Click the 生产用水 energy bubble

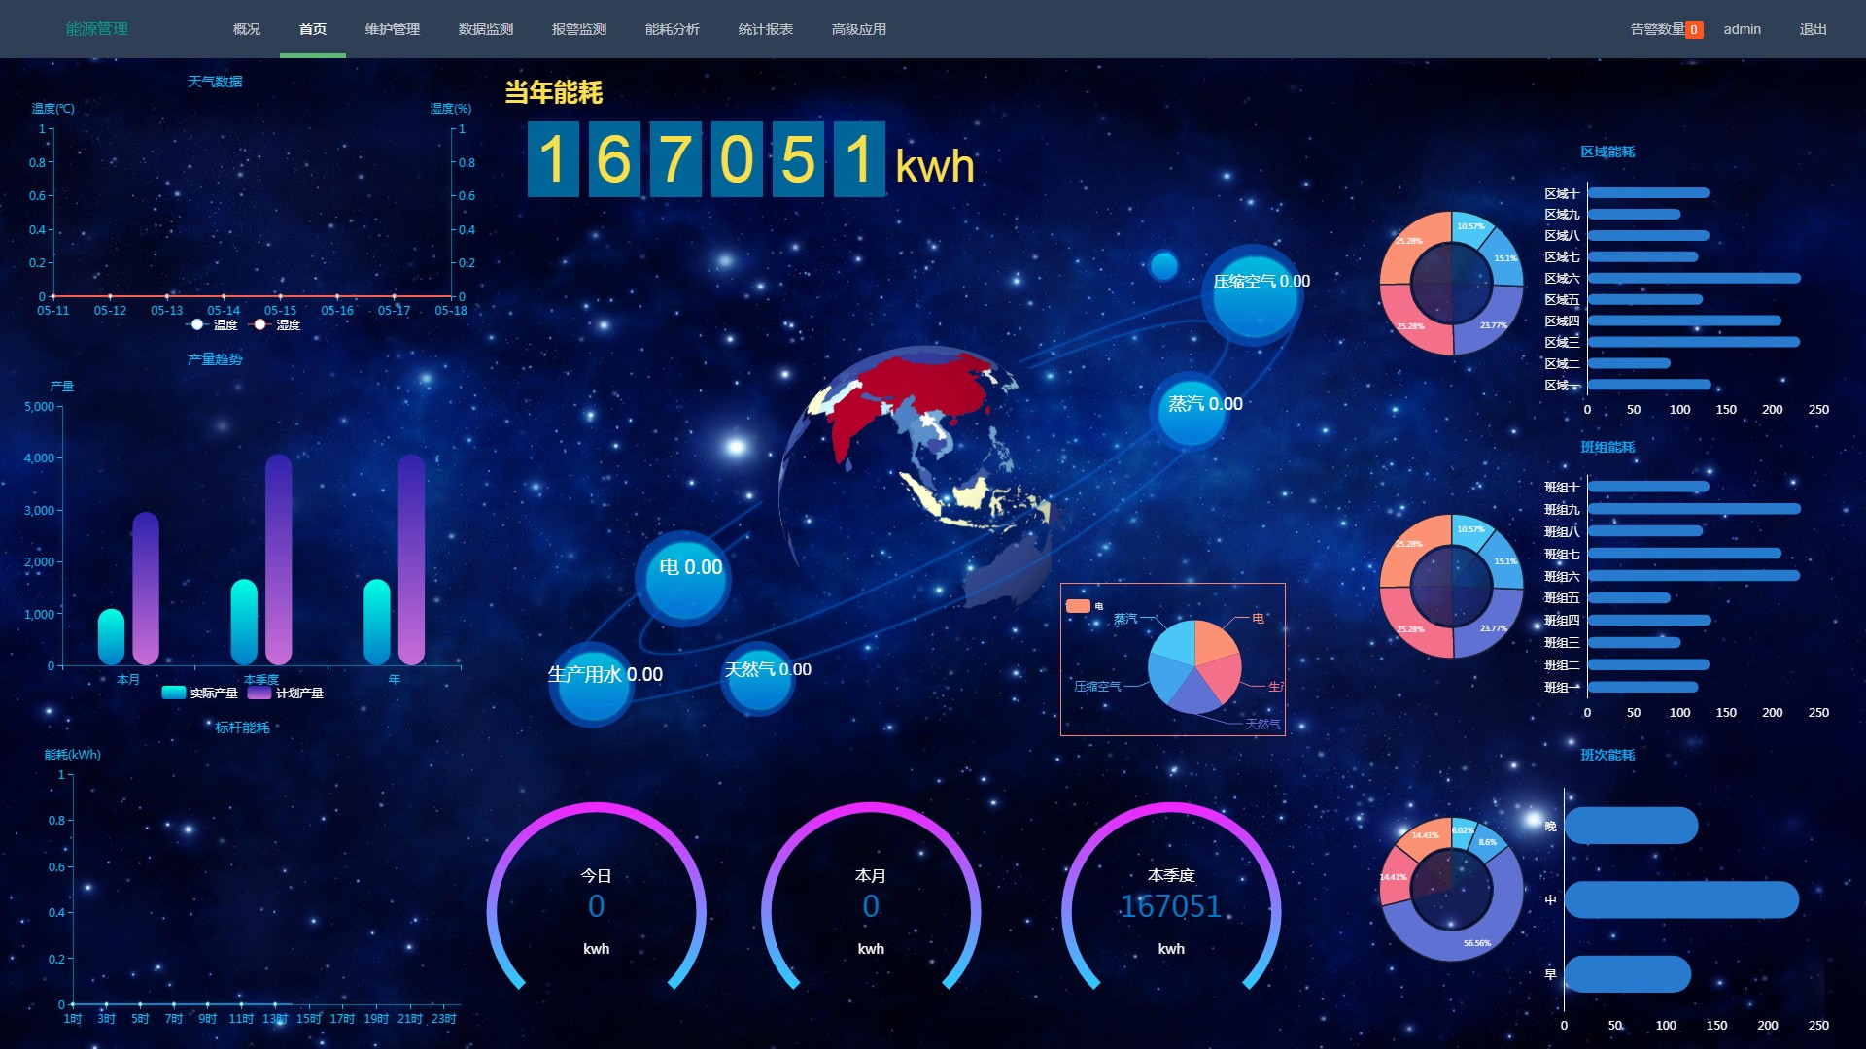tap(592, 683)
